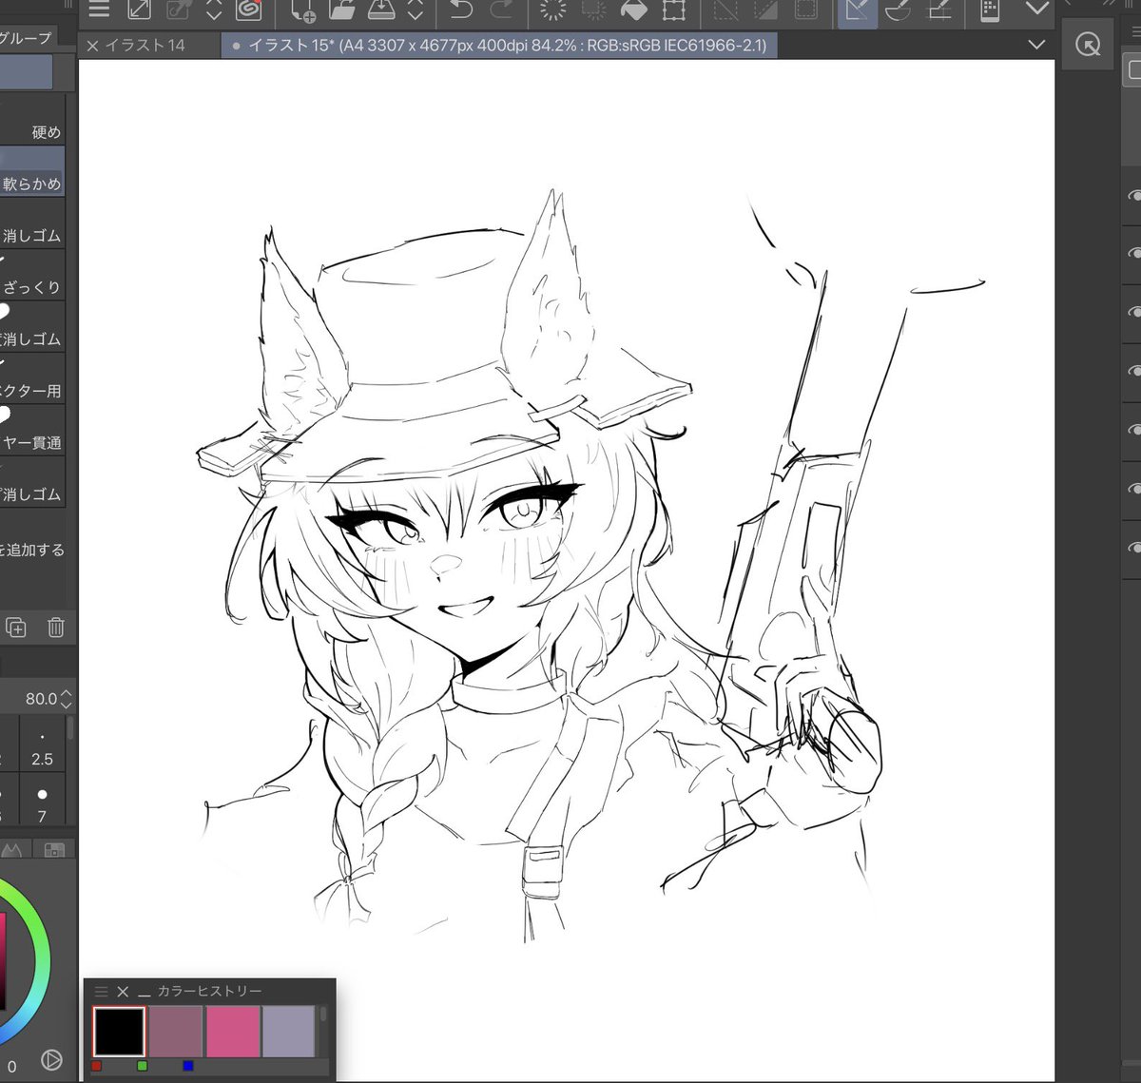This screenshot has width=1141, height=1083.
Task: Toggle snap to special ruler
Action: 898,10
